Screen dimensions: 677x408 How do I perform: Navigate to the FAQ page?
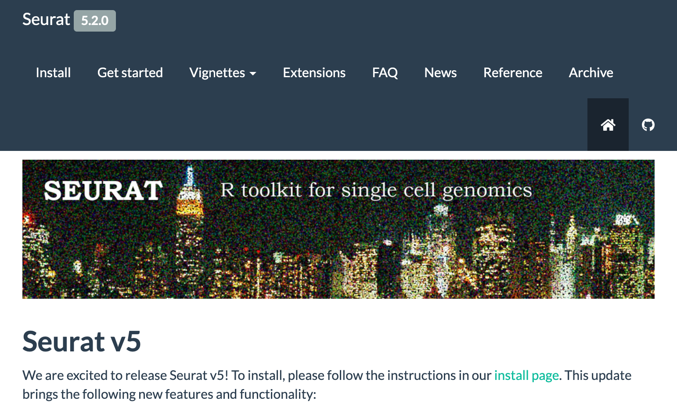pyautogui.click(x=385, y=73)
